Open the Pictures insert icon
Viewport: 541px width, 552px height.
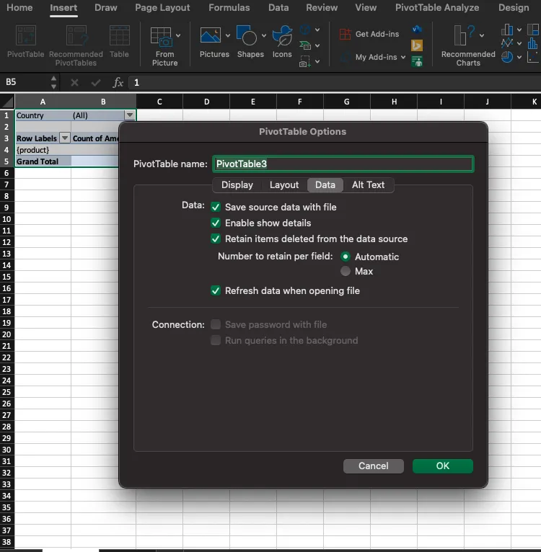(x=211, y=35)
